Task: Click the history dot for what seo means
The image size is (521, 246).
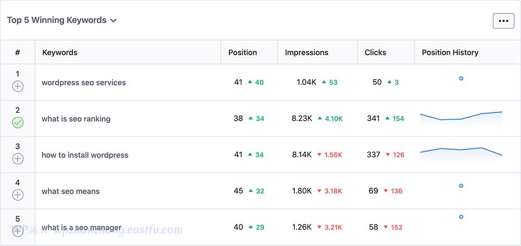Action: click(461, 186)
